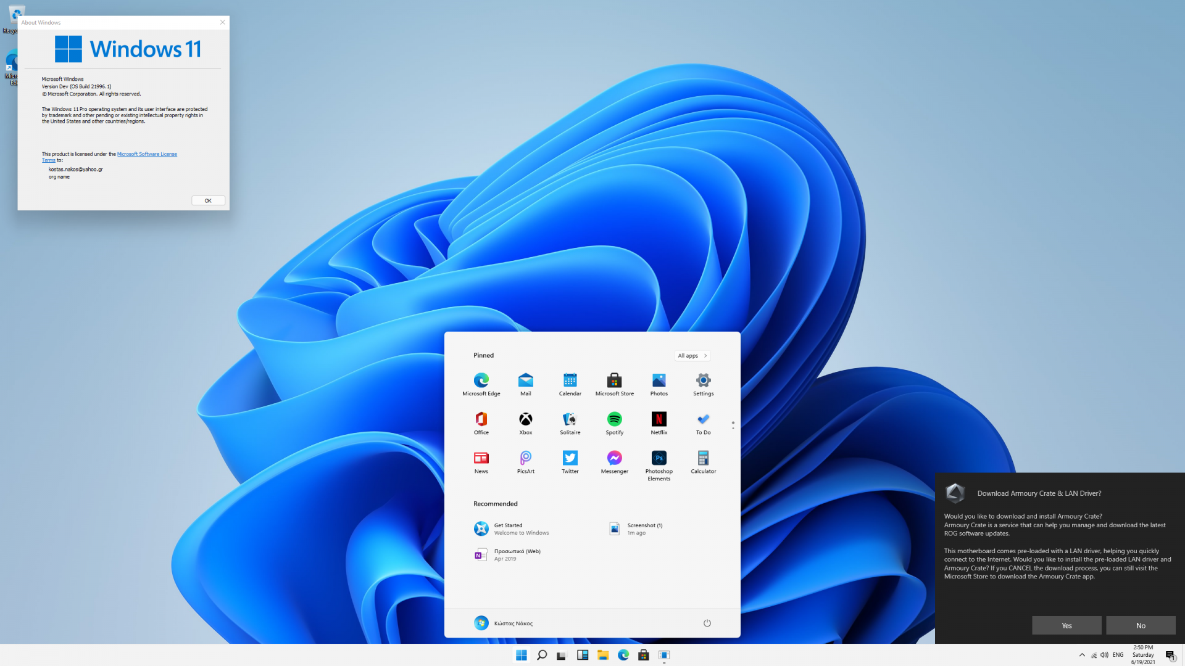The height and width of the screenshot is (666, 1185).
Task: Click the pinned apps page indicator dots
Action: [x=733, y=425]
